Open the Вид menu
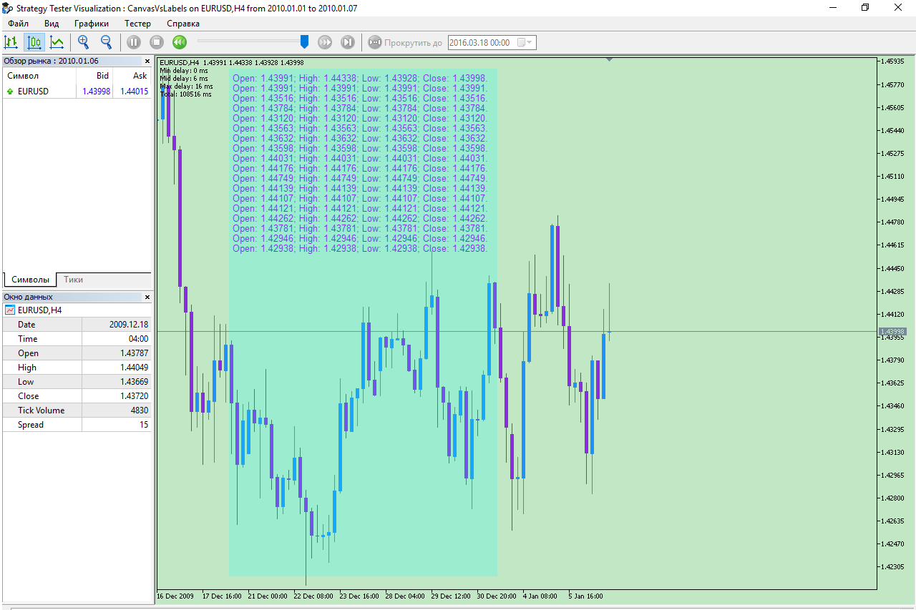Image resolution: width=916 pixels, height=610 pixels. point(52,24)
